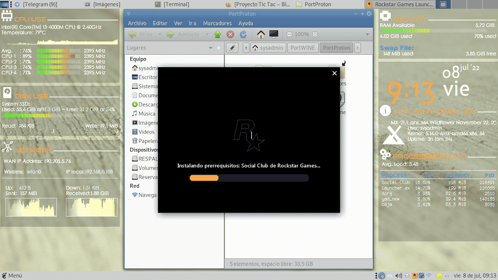Reload the folder with the refresh icon
Screen dimensions: 498x280
pyautogui.click(x=244, y=34)
